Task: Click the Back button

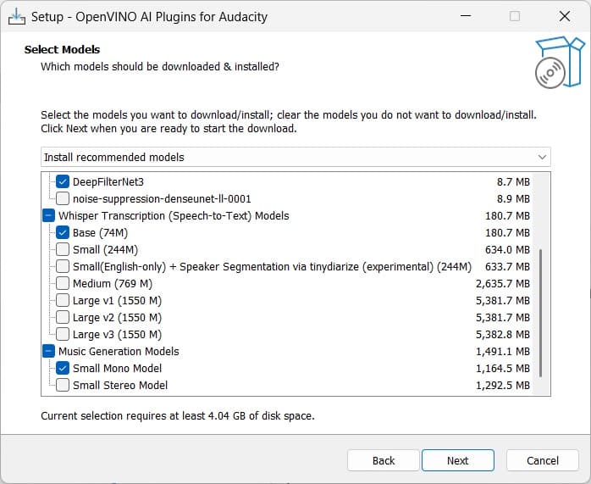Action: (384, 460)
